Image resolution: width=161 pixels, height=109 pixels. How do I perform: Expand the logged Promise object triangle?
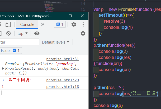[x=3, y=68]
